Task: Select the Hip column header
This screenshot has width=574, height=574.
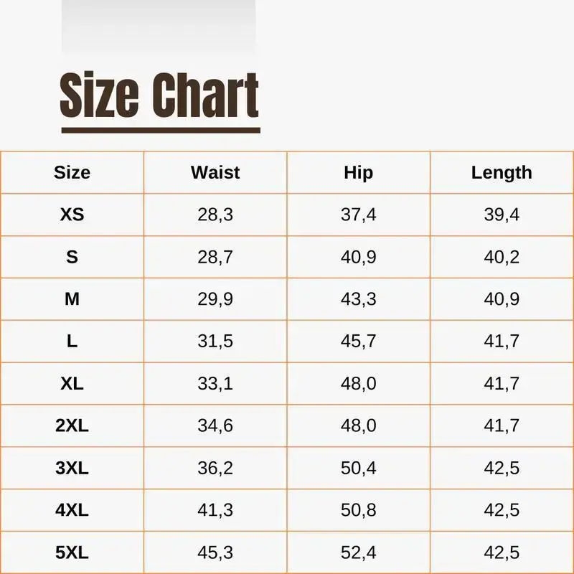Action: tap(358, 173)
